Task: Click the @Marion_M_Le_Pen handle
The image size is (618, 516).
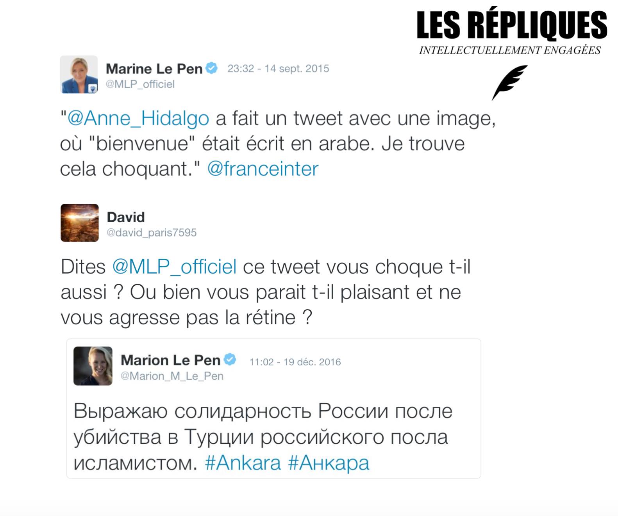Action: pyautogui.click(x=172, y=376)
